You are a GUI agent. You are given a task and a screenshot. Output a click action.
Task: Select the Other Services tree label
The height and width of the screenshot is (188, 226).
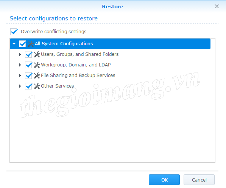point(58,86)
